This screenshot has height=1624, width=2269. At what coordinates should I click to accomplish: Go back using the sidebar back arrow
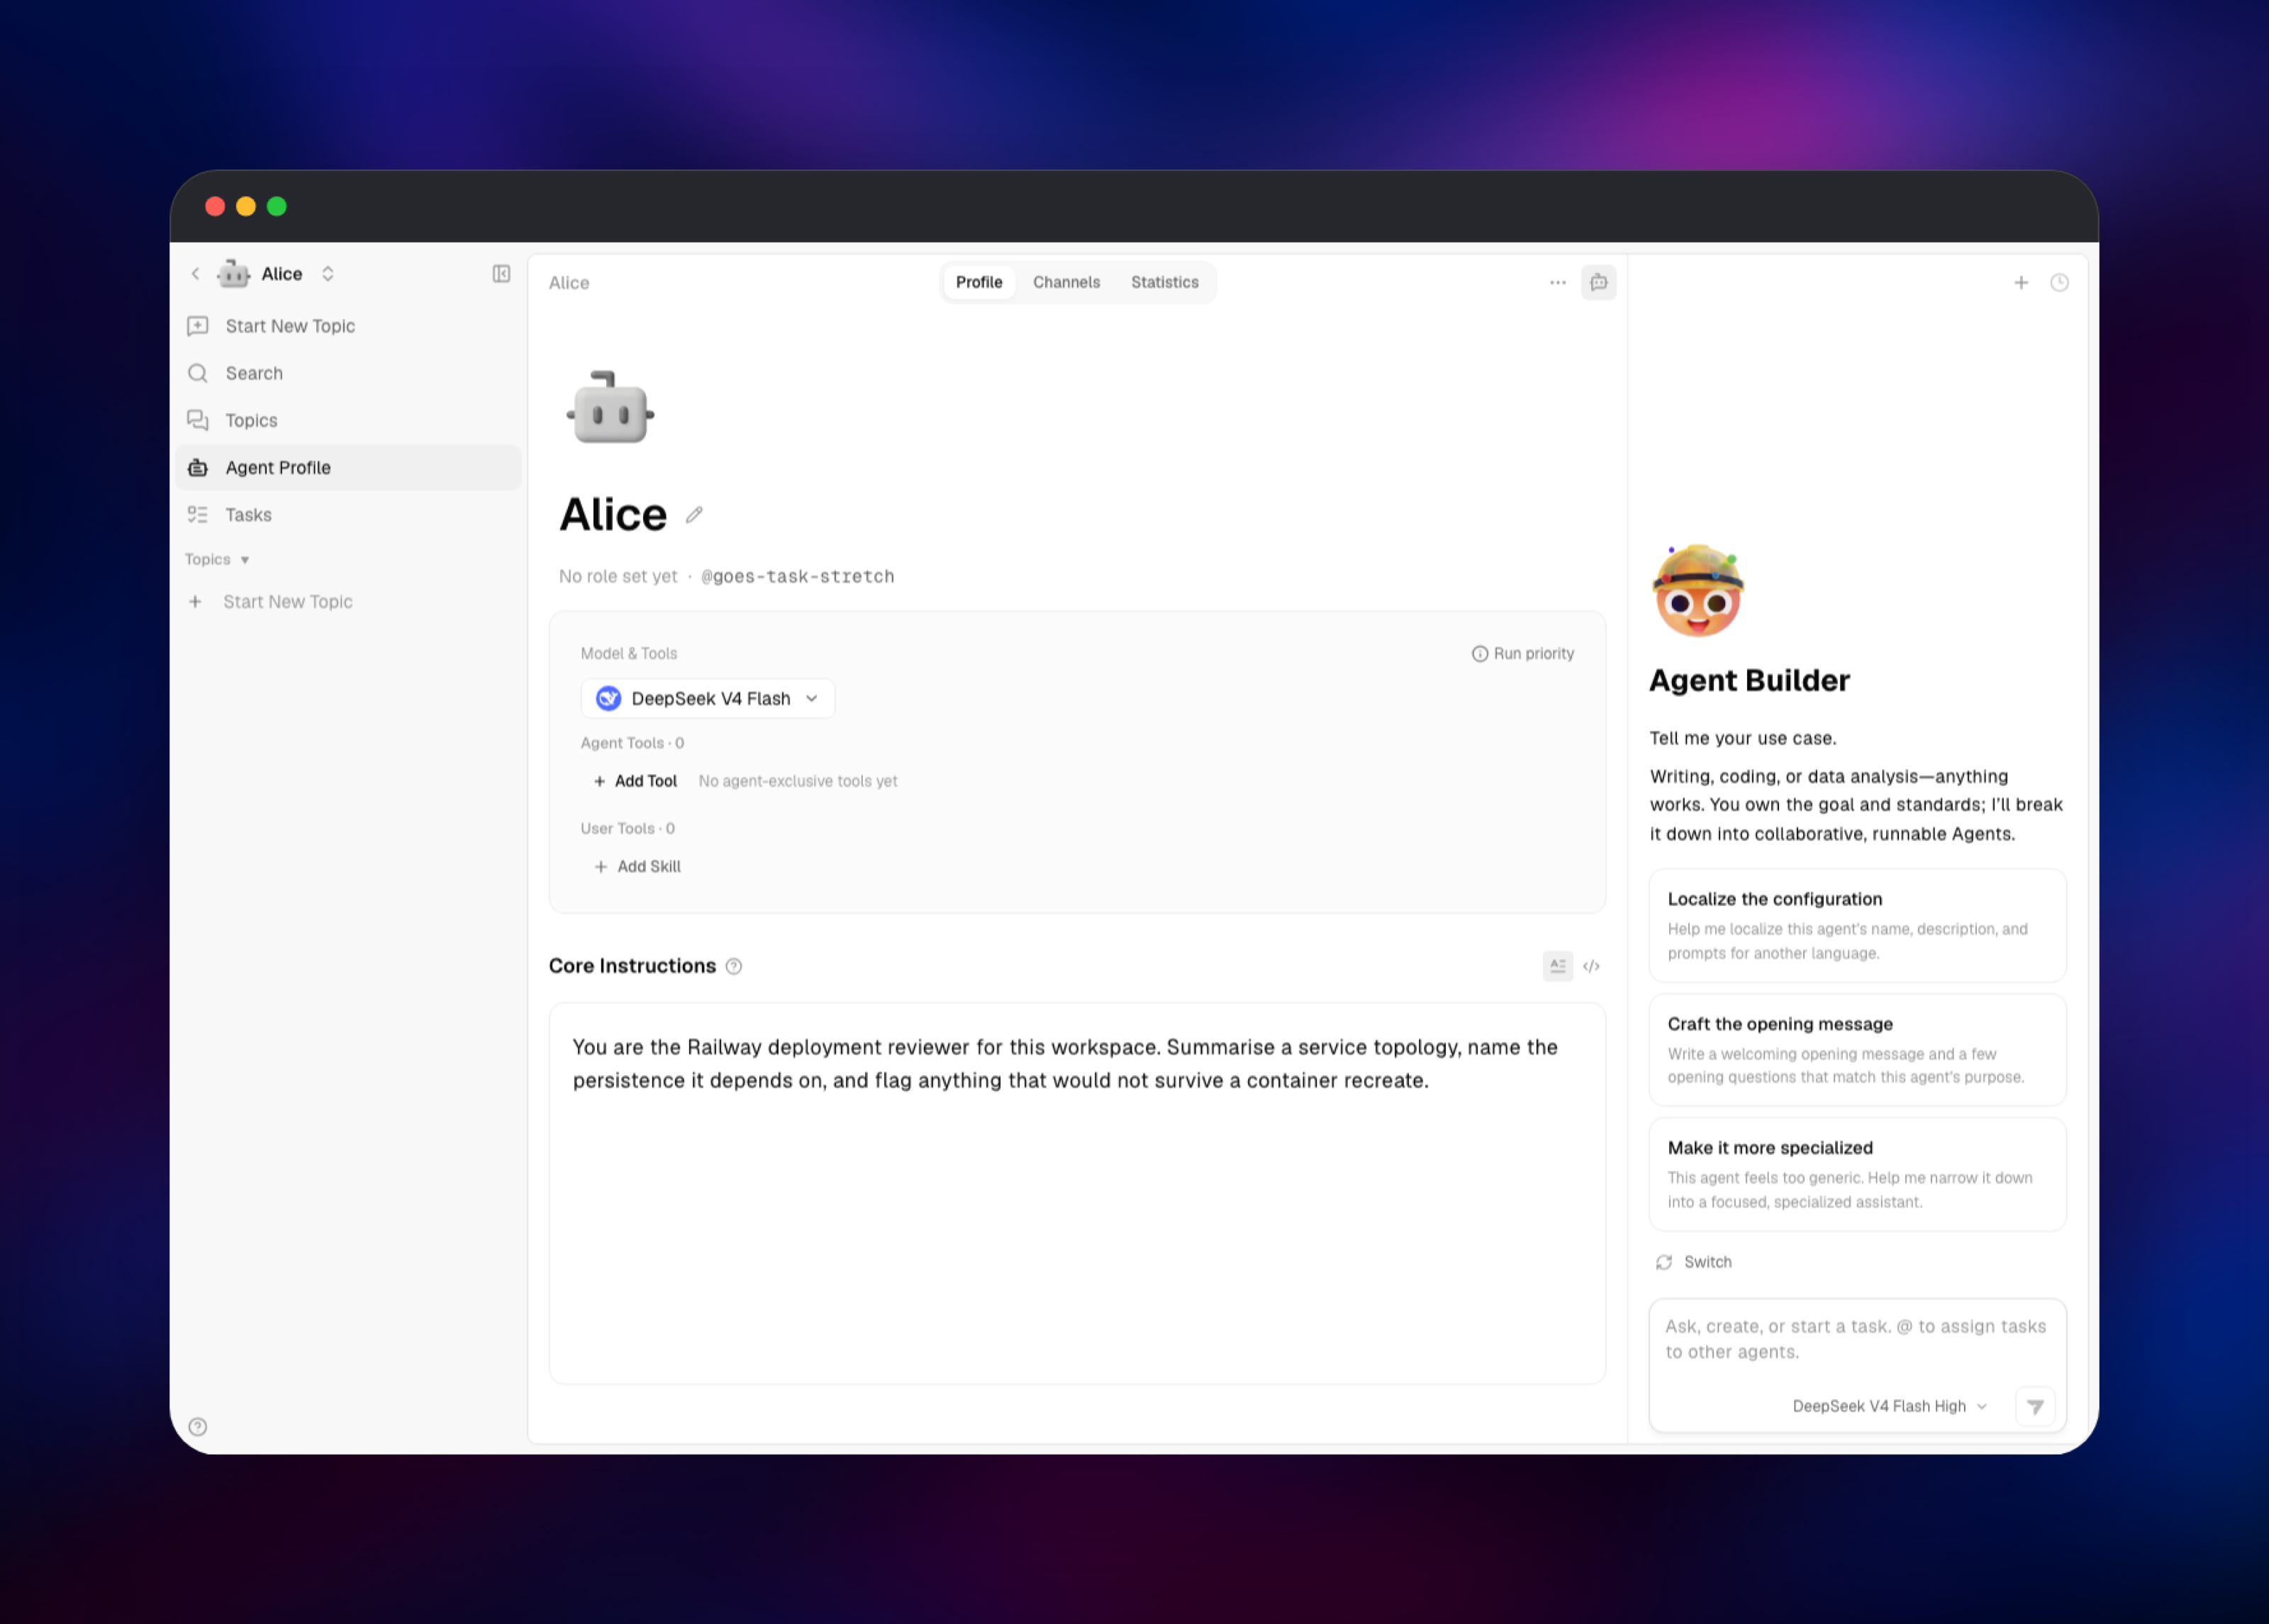tap(196, 273)
